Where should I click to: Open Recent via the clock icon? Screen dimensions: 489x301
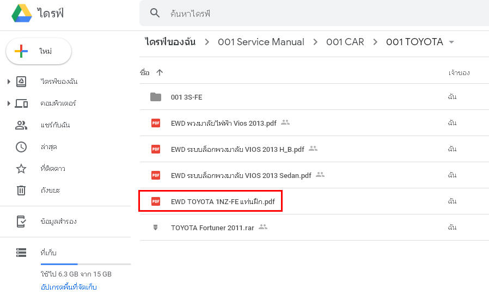[21, 147]
